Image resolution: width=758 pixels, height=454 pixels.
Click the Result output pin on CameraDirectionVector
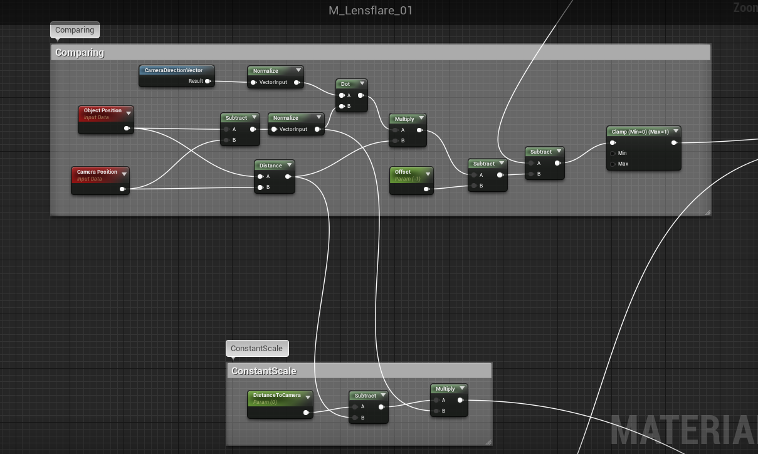click(207, 80)
